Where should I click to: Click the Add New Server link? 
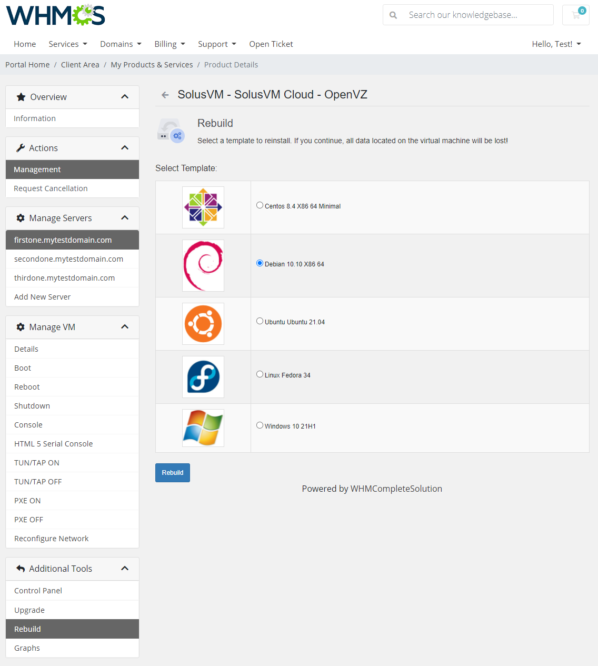click(42, 296)
